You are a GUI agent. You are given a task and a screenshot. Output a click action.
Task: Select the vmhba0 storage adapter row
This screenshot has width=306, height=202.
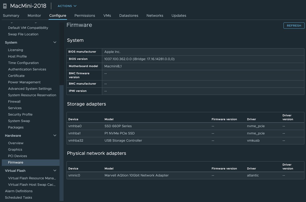point(185,126)
